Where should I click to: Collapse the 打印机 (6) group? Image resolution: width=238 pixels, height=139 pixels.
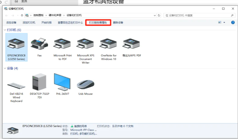tap(5, 30)
